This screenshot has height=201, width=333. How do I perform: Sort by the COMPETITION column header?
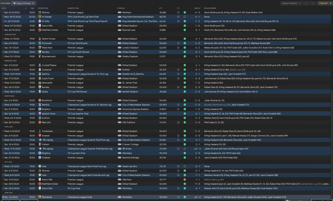click(x=73, y=8)
